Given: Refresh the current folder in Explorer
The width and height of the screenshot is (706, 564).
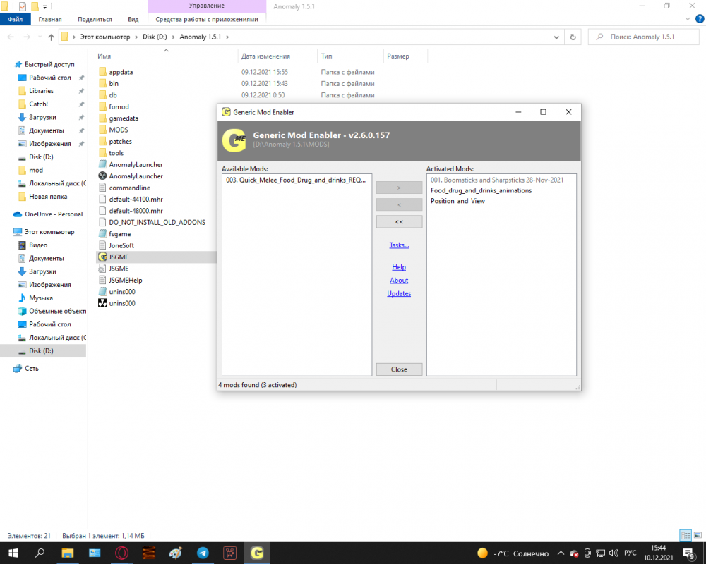Looking at the screenshot, I should pos(573,37).
